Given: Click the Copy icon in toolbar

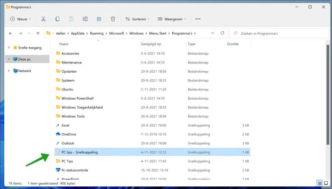Looking at the screenshot, I should (x=58, y=19).
